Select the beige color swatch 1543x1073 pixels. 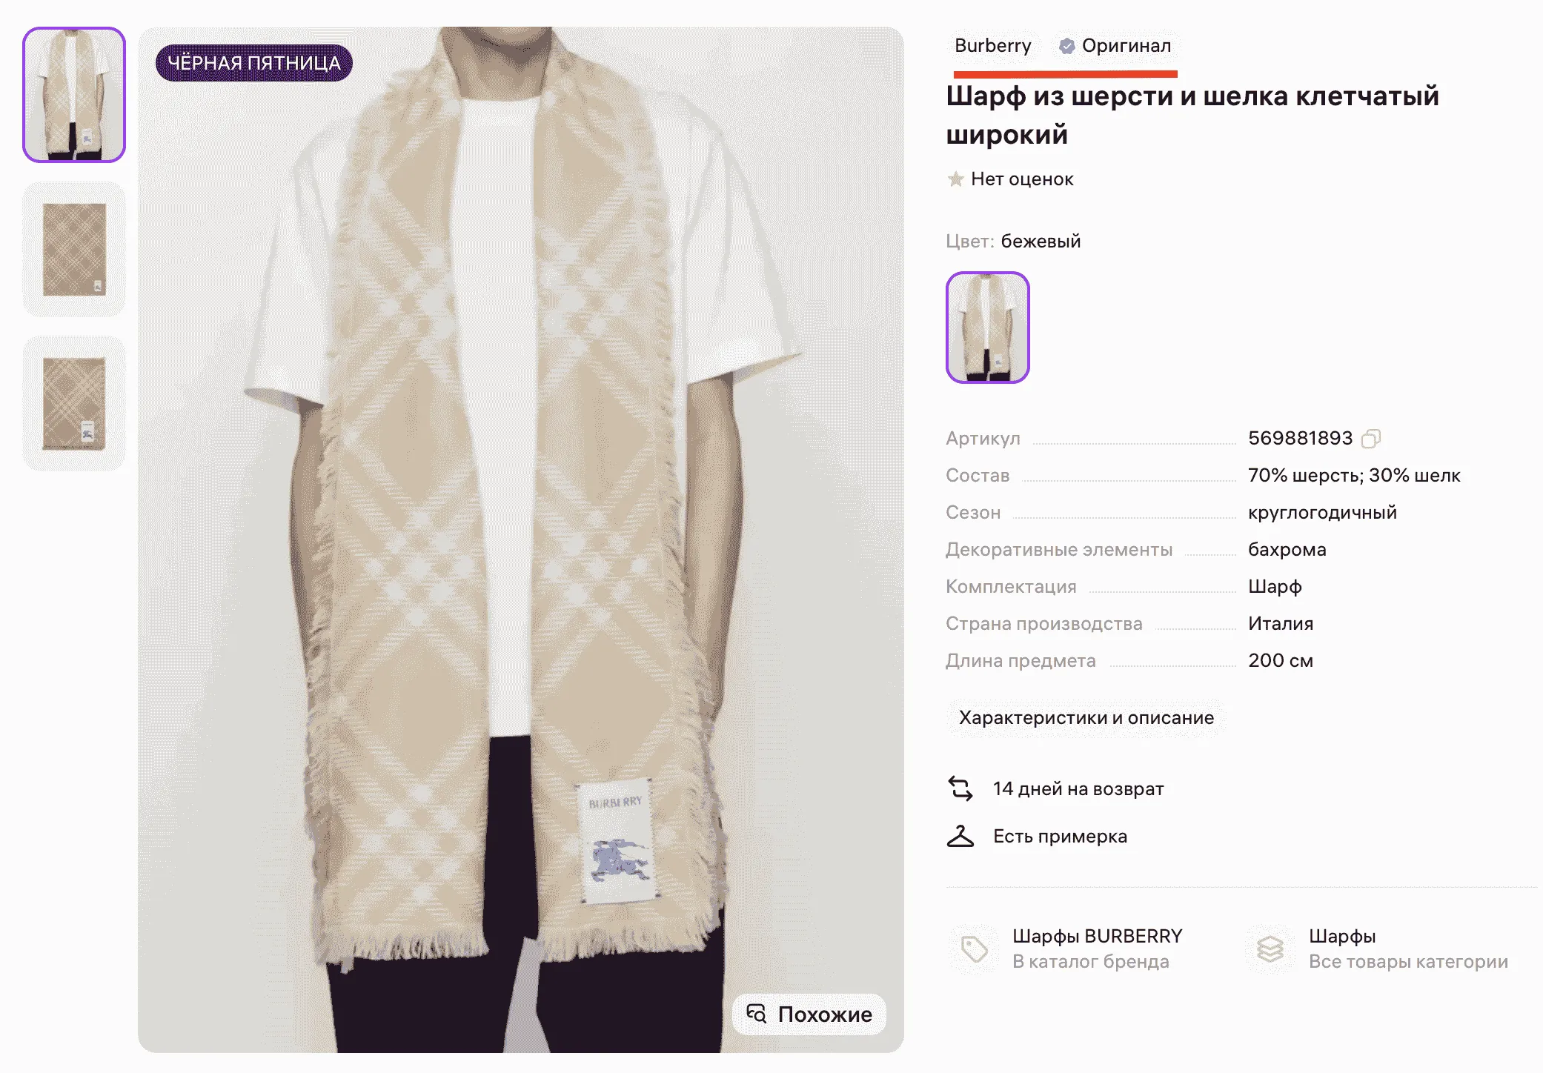pos(987,328)
